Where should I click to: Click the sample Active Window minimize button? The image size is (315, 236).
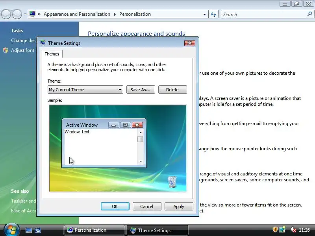[113, 125]
